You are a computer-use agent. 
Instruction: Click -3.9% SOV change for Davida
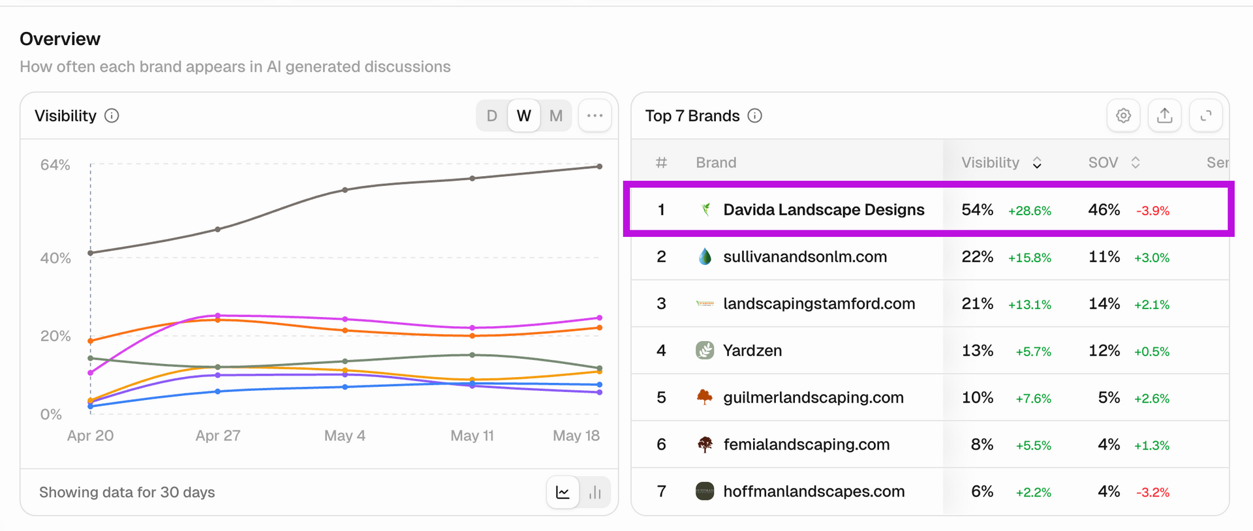pos(1153,211)
